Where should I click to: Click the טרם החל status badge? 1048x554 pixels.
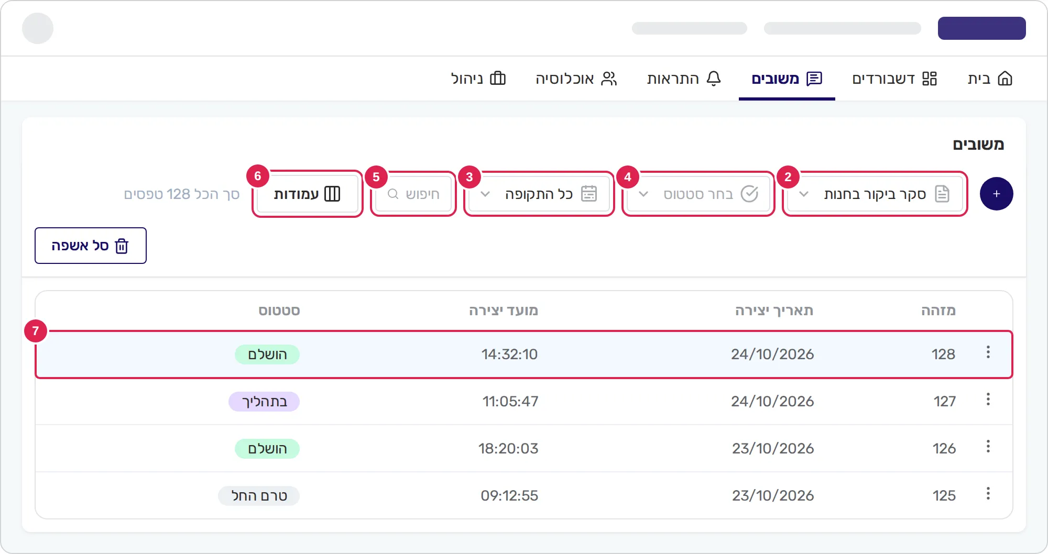point(259,496)
